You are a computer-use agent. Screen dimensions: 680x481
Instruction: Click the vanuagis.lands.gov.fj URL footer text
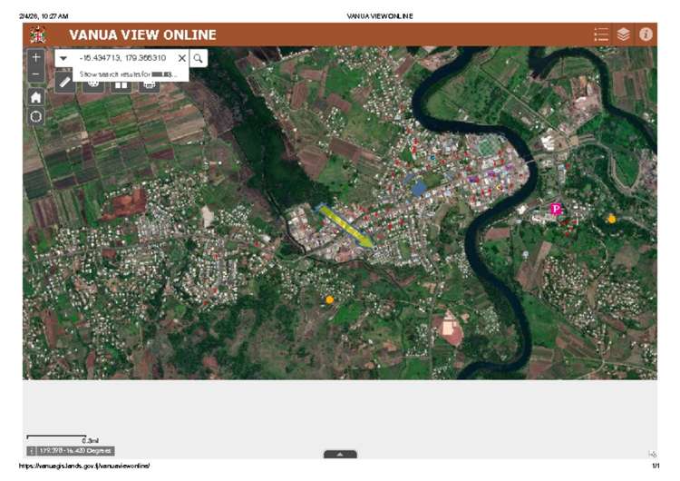click(84, 466)
